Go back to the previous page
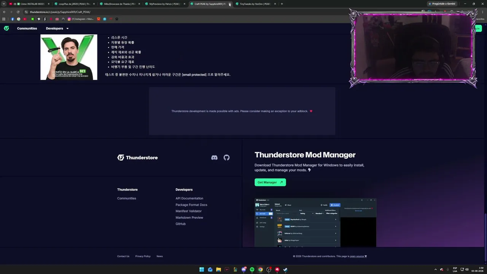 (x=4, y=12)
